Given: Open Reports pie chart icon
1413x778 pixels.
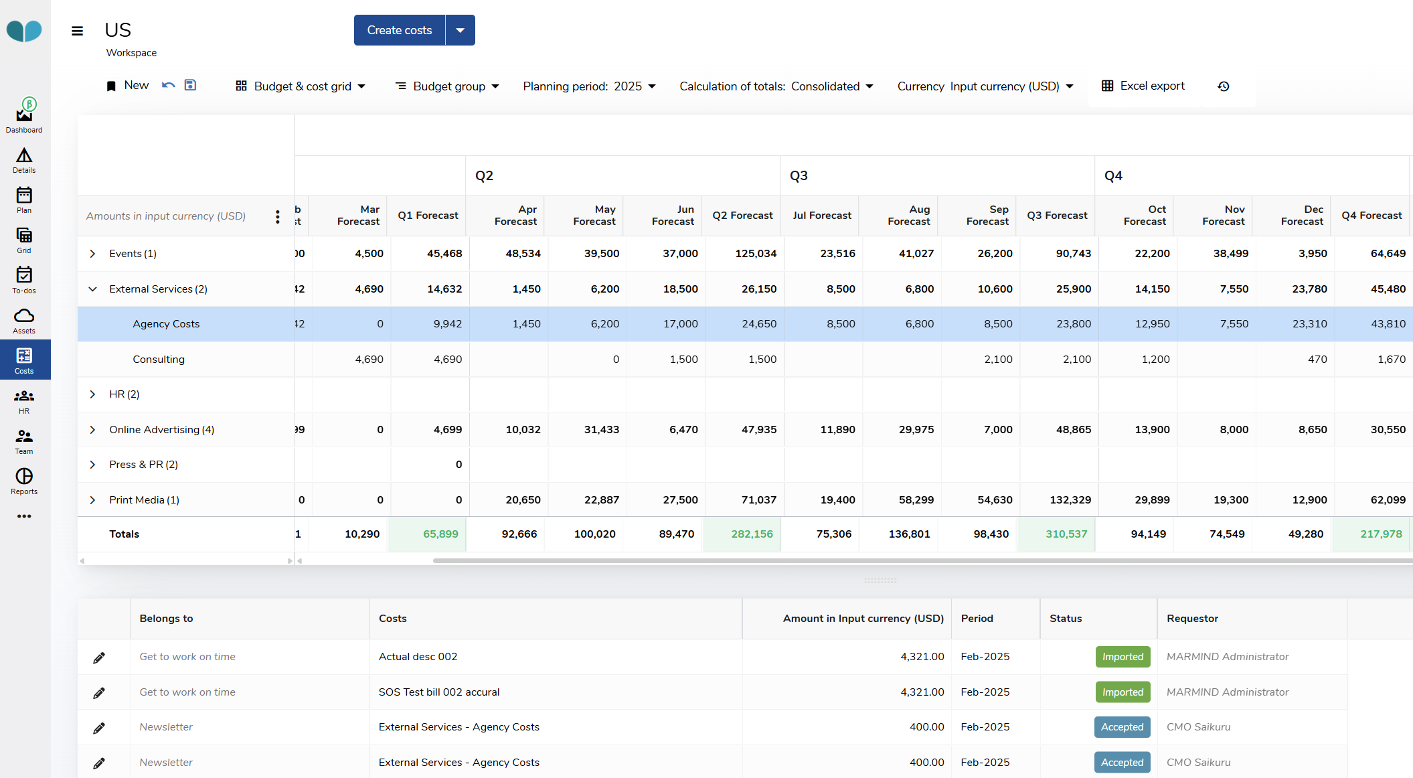Looking at the screenshot, I should pos(24,480).
